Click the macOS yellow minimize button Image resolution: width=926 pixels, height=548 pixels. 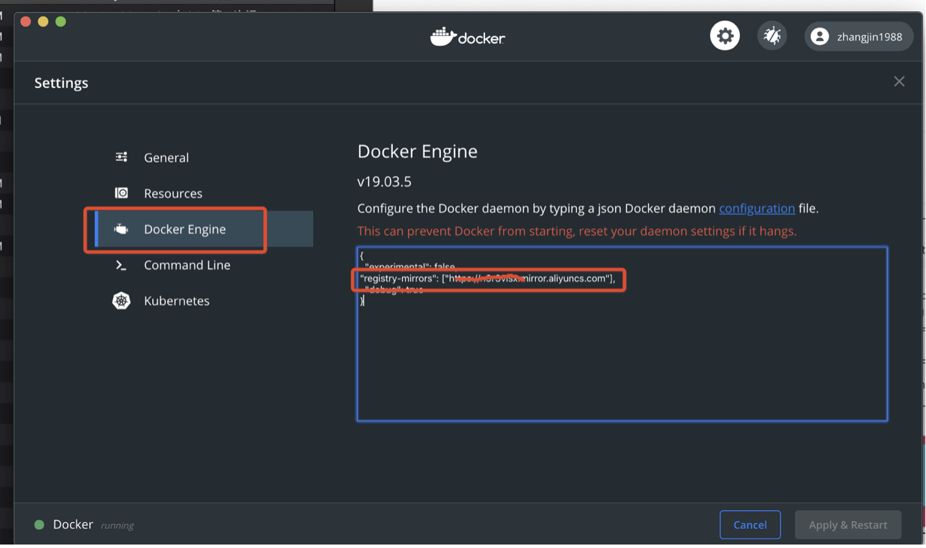43,22
